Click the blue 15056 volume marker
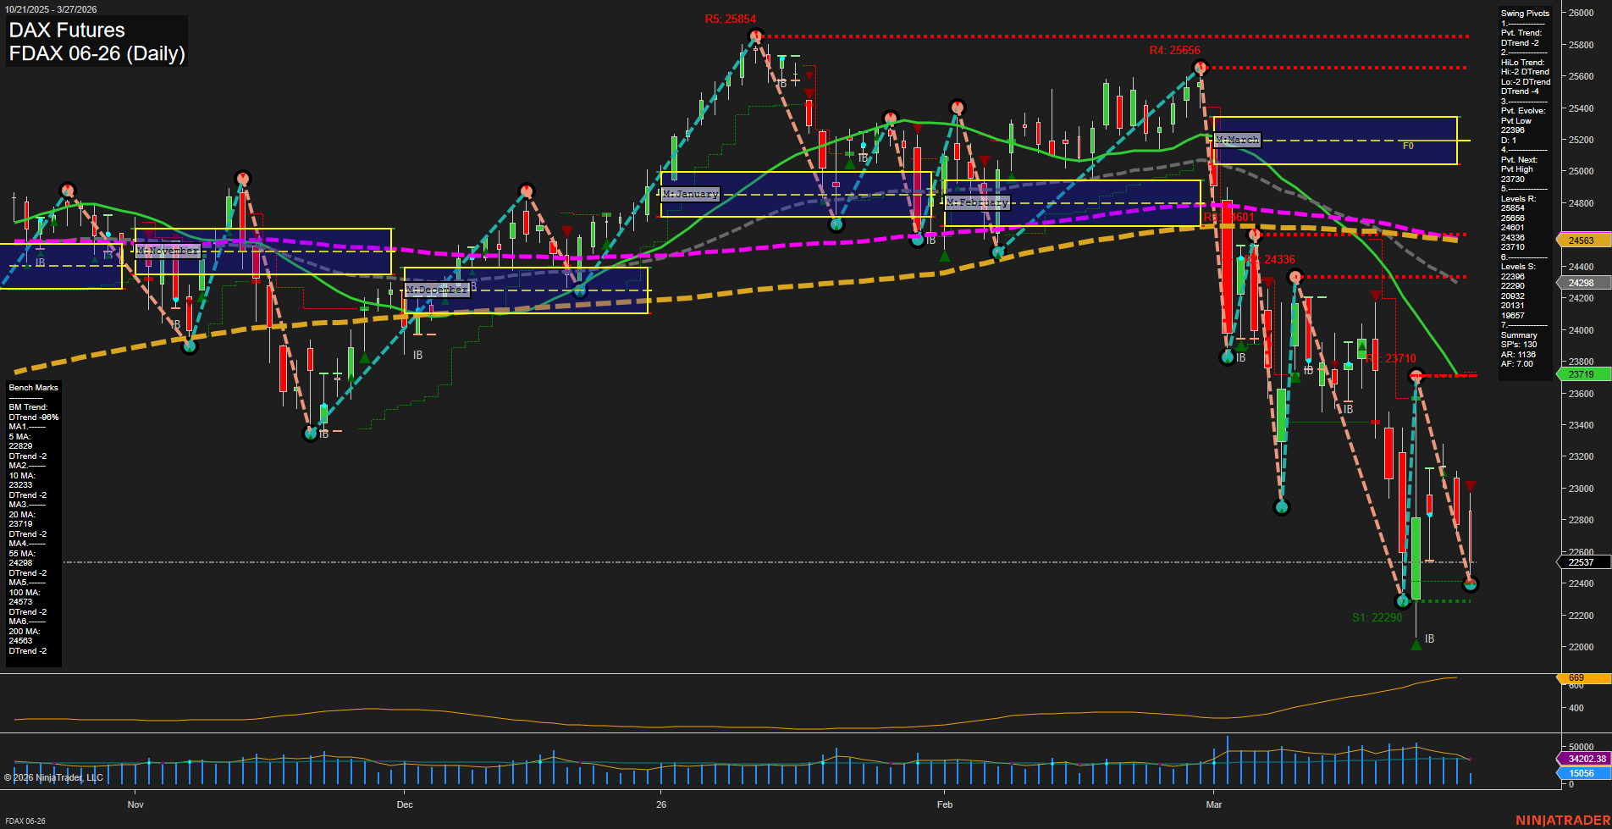1612x829 pixels. (x=1582, y=773)
